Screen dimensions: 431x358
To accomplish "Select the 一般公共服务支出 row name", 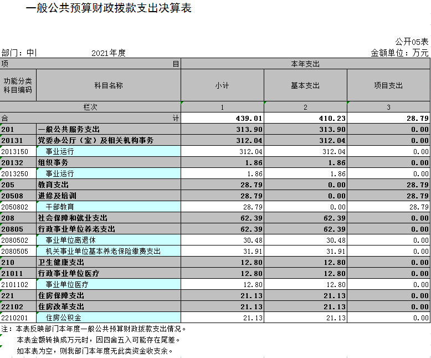I will (109, 129).
